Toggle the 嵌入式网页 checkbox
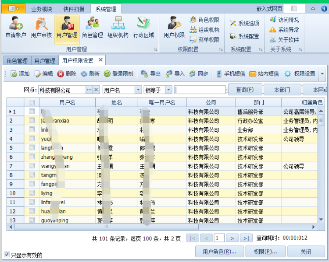 (x=294, y=9)
